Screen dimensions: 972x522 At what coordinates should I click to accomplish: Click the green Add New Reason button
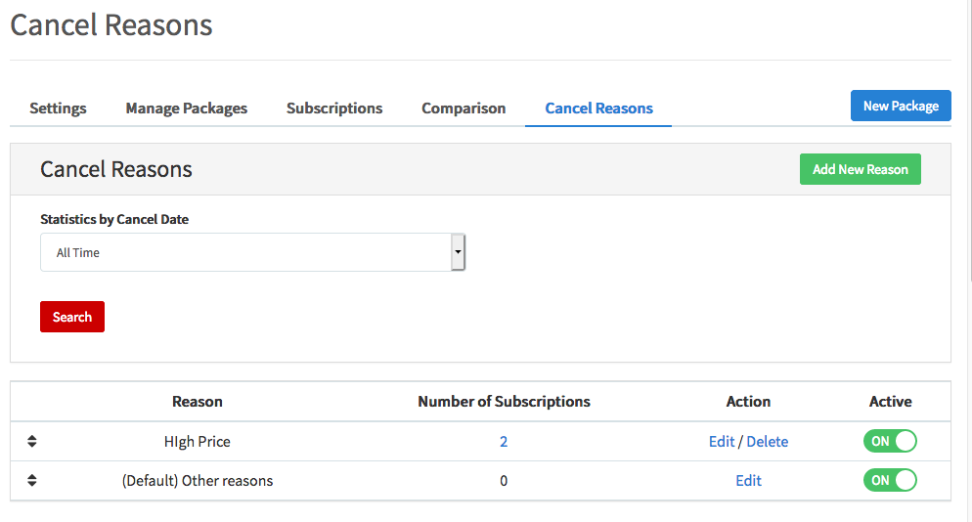860,169
